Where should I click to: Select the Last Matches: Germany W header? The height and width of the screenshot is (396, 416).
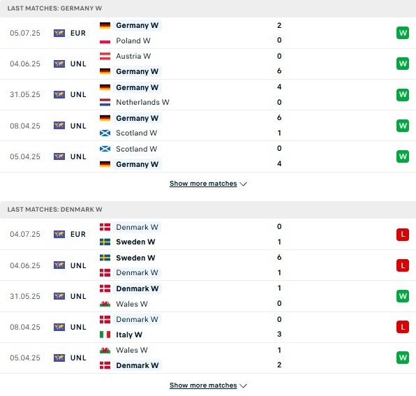click(208, 8)
